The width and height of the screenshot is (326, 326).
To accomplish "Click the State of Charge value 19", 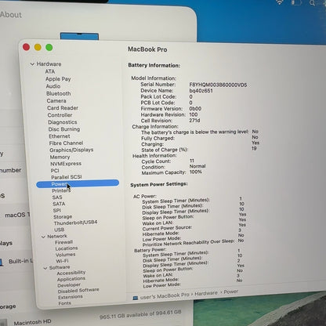I will tap(254, 148).
